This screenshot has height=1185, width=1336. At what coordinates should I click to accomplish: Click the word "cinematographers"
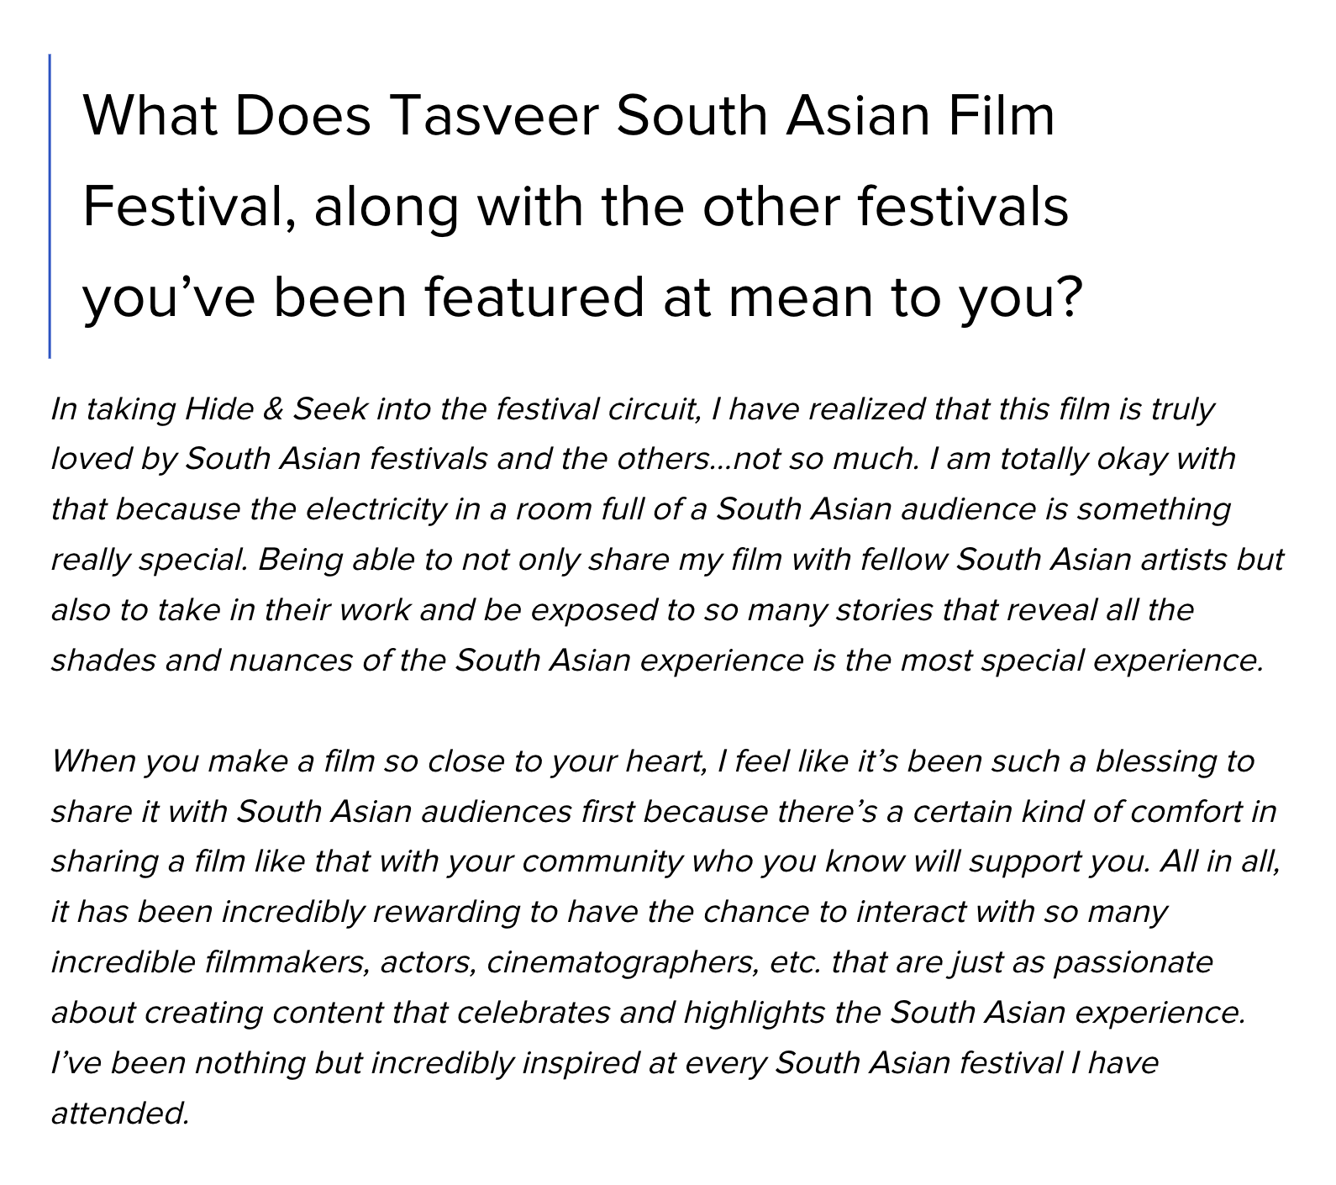[621, 962]
